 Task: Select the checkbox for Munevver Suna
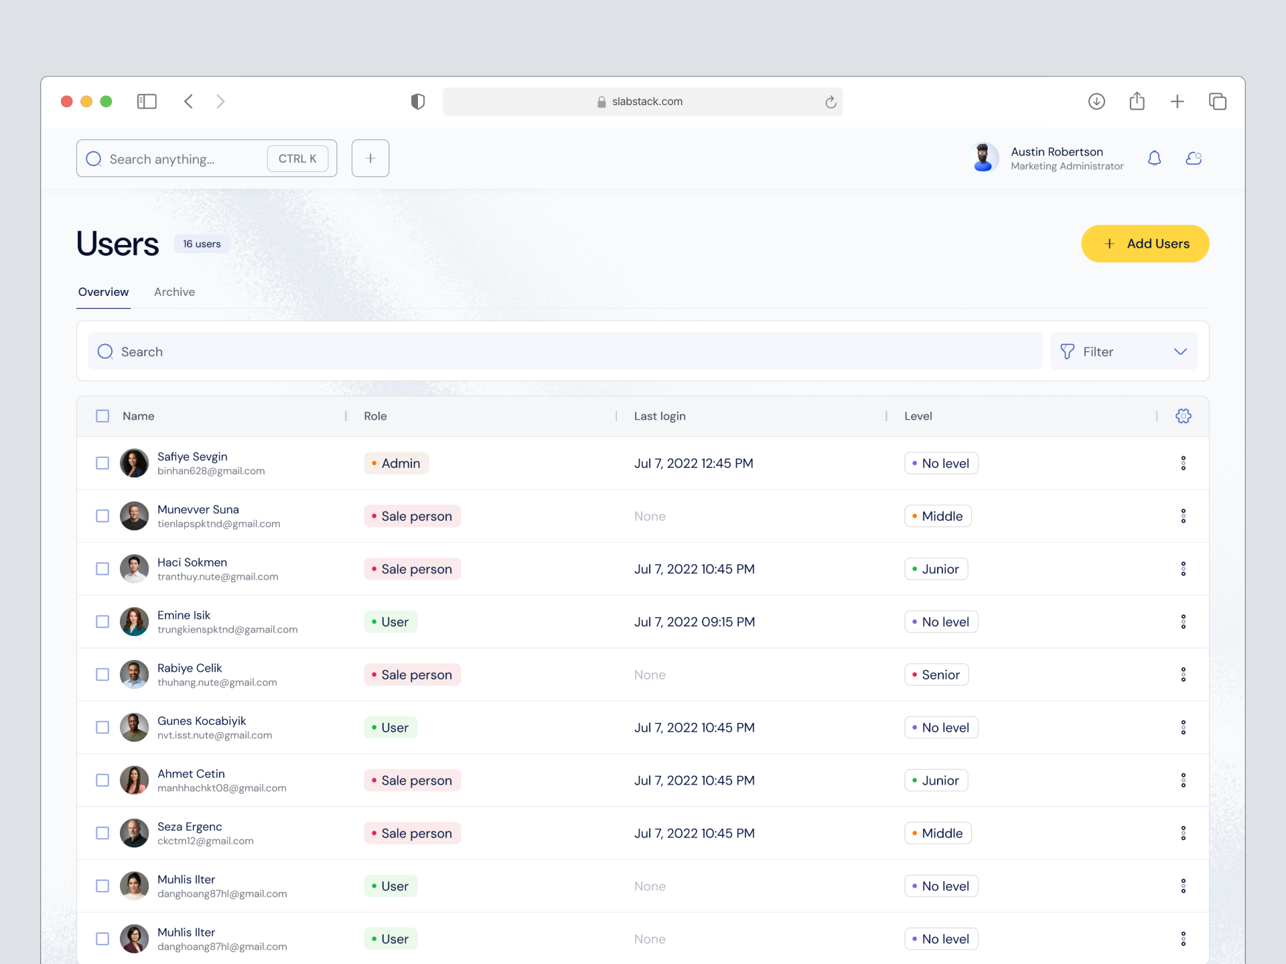(102, 516)
